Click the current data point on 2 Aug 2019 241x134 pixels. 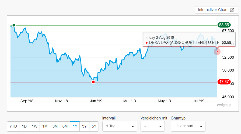[217, 51]
